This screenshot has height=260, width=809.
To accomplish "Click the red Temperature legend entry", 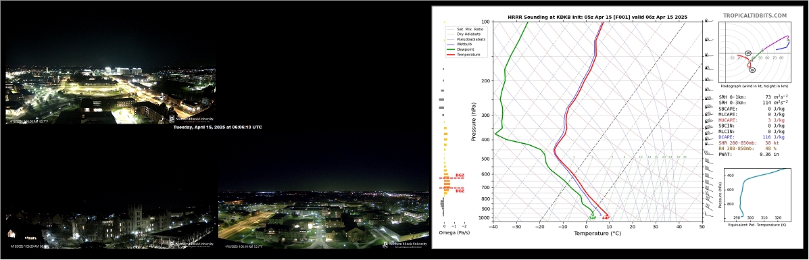I will pyautogui.click(x=464, y=55).
